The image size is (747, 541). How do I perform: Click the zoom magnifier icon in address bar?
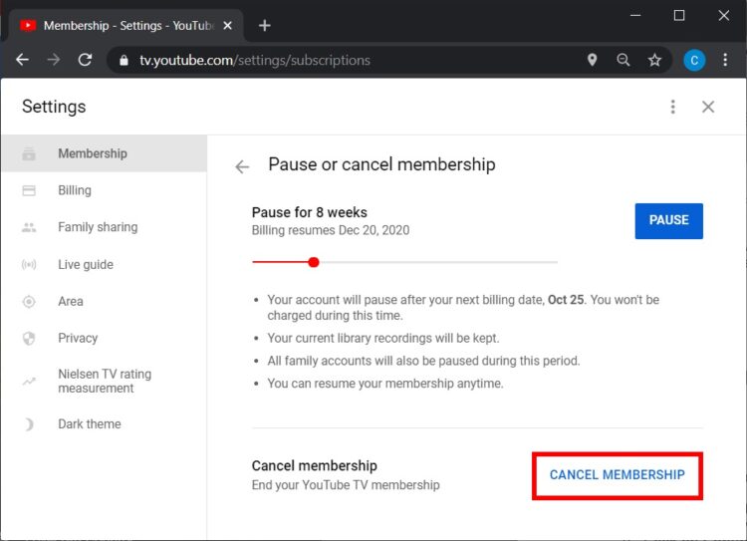623,60
